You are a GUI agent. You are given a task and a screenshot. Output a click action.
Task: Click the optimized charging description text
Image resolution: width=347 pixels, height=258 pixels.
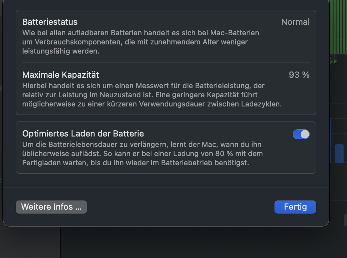[x=142, y=153]
